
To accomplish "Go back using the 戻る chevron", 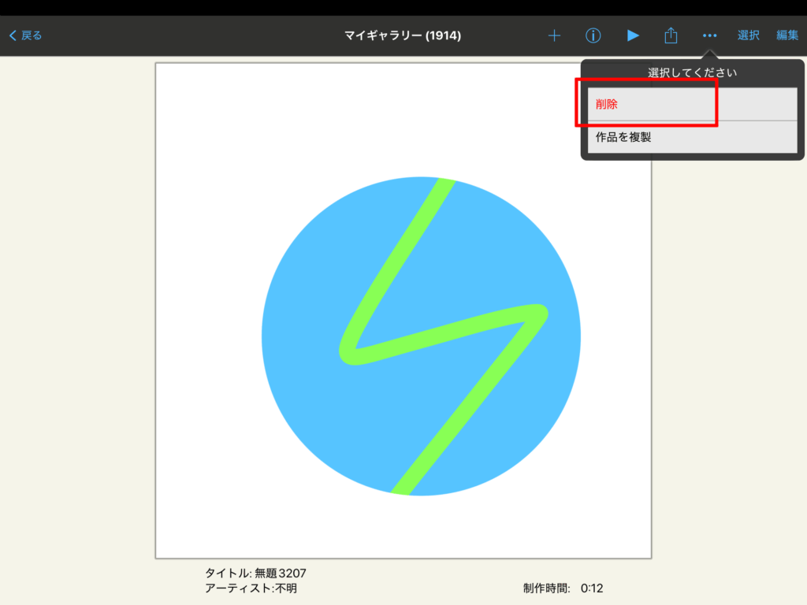I will click(25, 35).
